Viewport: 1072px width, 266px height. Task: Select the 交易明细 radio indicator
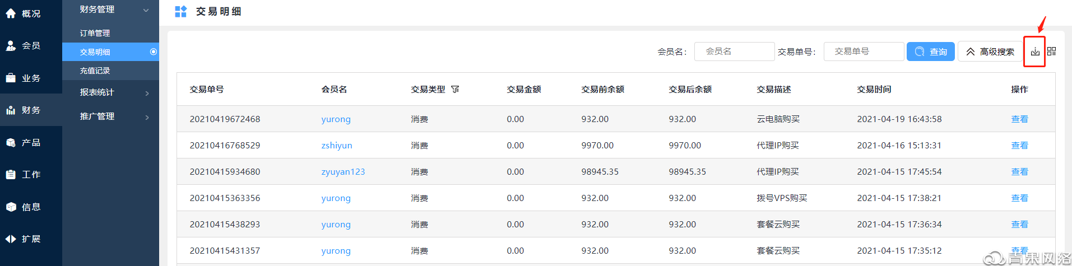(153, 52)
